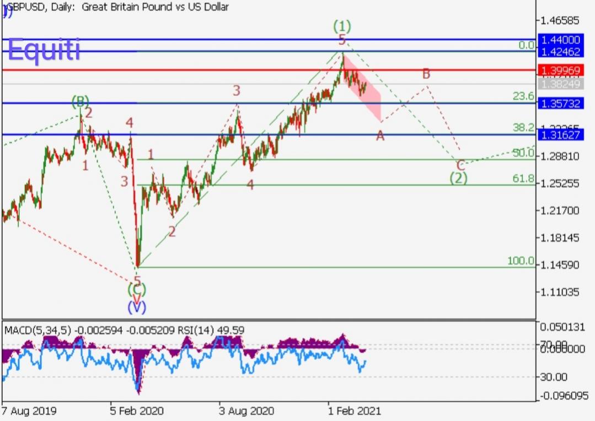The height and width of the screenshot is (421, 595).
Task: Select the gray 1.38249 current price tag
Action: (559, 84)
